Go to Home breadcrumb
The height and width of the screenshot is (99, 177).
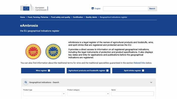coord(23,17)
